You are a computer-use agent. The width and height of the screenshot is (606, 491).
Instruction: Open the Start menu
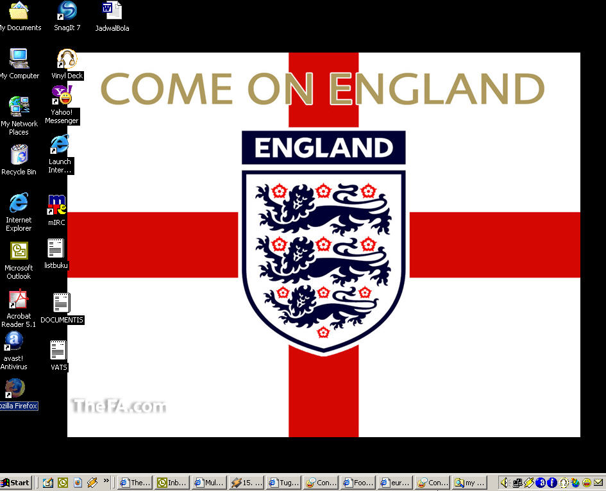click(15, 483)
